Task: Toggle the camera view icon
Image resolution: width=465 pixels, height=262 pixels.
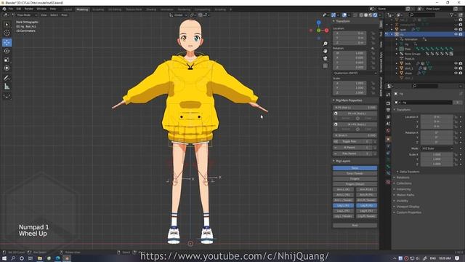Action: point(325,58)
